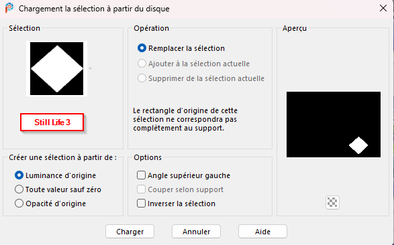Viewport: 394px width, 245px height.
Task: Open help with the Aide button
Action: [x=262, y=232]
